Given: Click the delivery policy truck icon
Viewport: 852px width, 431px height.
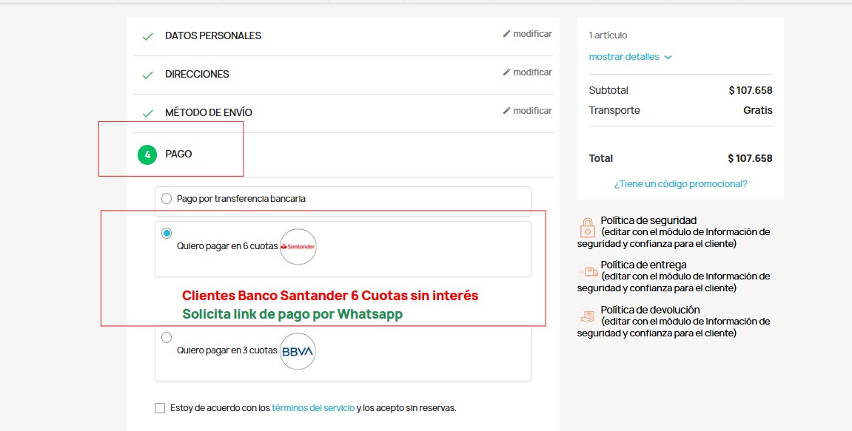Looking at the screenshot, I should (x=587, y=272).
